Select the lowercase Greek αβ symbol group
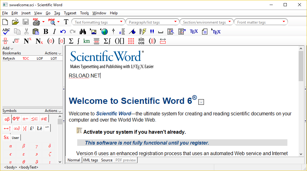The image size is (307, 171). (x=7, y=119)
